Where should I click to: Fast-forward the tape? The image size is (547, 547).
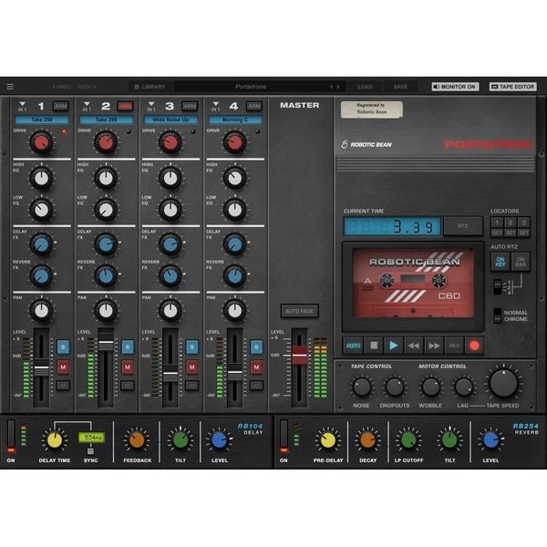pyautogui.click(x=434, y=346)
